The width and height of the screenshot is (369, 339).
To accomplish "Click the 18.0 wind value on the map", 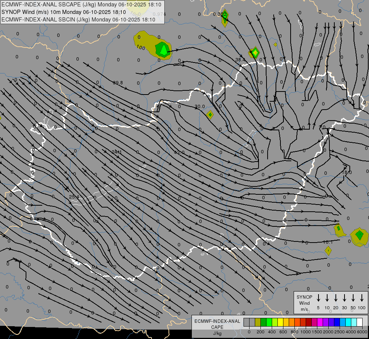I will (347, 173).
